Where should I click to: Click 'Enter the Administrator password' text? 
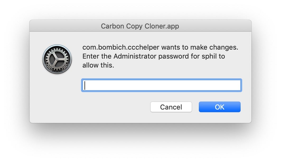[x=125, y=56]
